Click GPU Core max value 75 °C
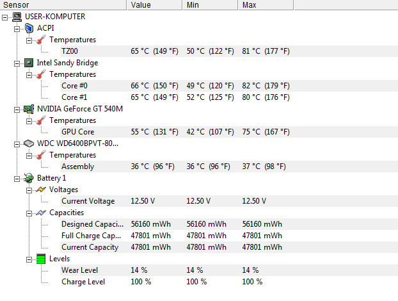This screenshot has width=398, height=301. tap(266, 132)
